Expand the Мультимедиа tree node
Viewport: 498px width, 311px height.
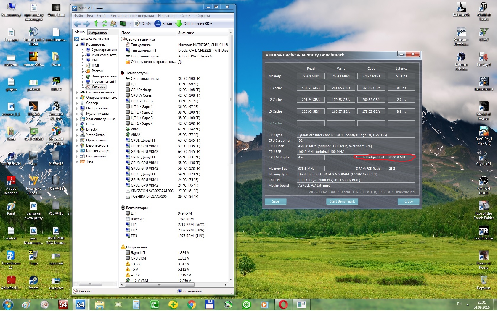click(77, 114)
